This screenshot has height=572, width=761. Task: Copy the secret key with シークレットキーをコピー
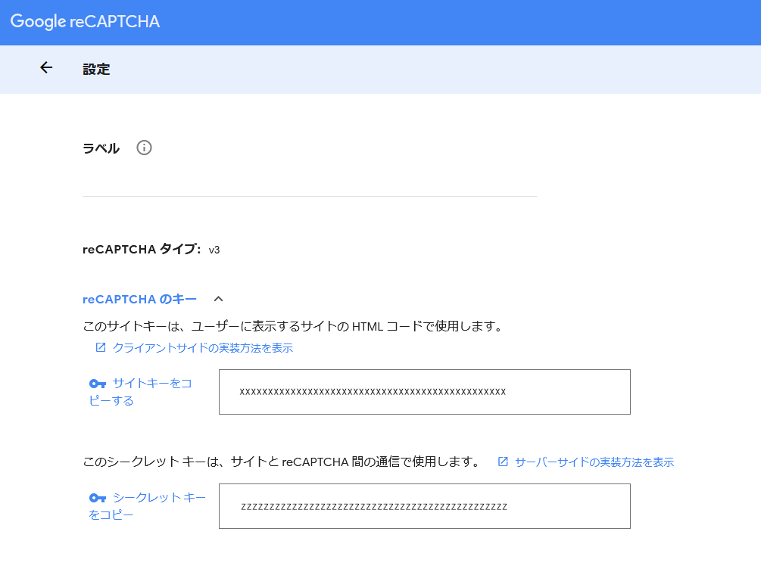click(148, 506)
